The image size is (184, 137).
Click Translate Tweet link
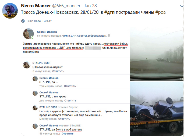point(39,21)
